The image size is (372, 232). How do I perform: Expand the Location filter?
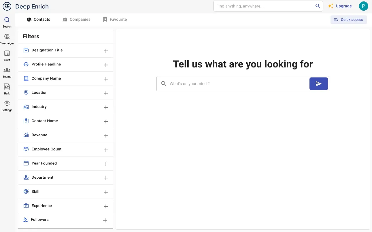106,93
